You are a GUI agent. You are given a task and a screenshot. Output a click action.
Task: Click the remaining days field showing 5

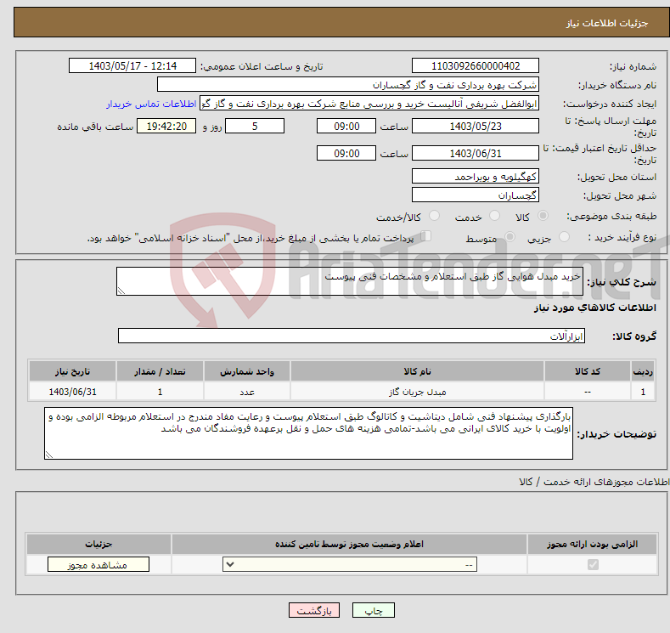coord(255,126)
